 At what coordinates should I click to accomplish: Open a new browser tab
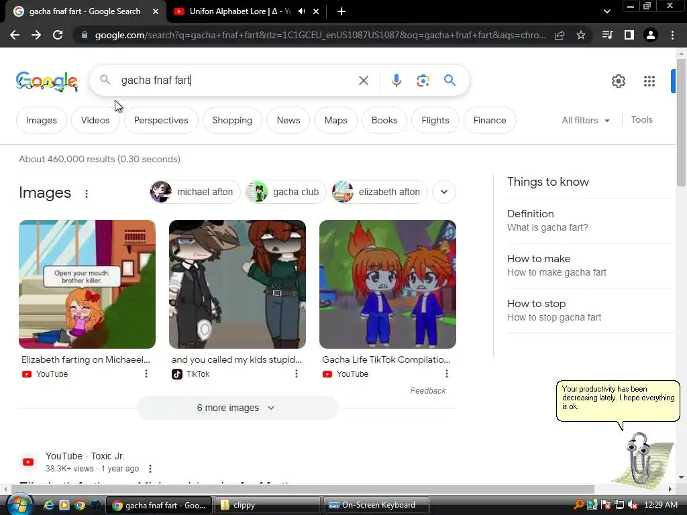click(x=341, y=11)
